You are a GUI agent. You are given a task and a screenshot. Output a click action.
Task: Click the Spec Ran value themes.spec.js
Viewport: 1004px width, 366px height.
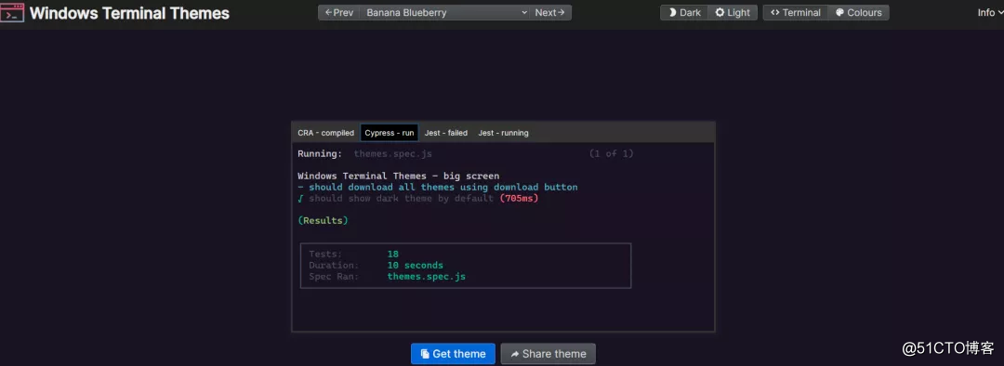(x=427, y=277)
